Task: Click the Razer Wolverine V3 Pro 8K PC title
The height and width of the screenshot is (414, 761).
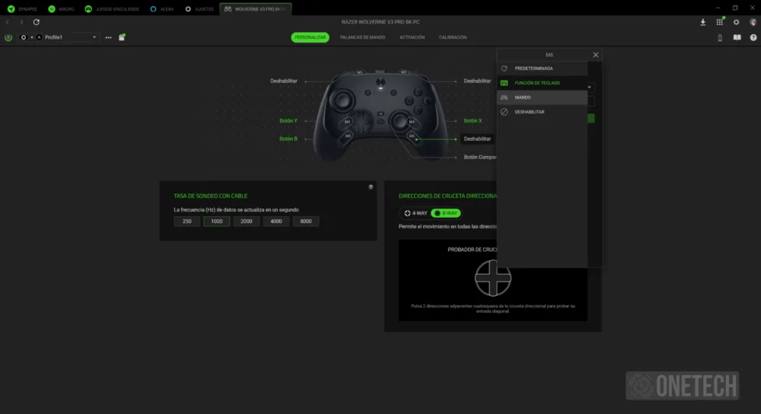Action: 380,22
